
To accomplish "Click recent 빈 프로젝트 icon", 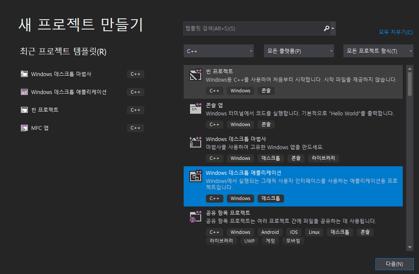I will (x=24, y=110).
